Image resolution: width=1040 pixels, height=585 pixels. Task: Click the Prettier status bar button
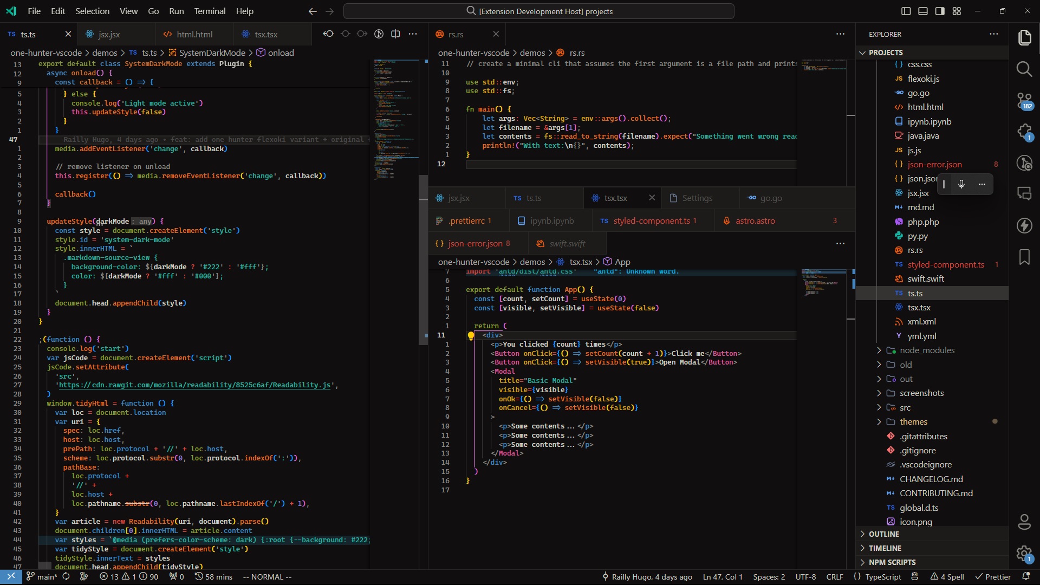(993, 577)
